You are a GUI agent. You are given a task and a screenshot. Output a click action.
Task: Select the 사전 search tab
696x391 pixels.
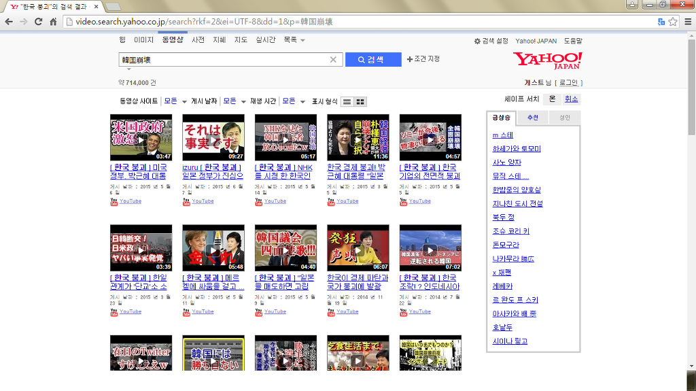click(198, 40)
